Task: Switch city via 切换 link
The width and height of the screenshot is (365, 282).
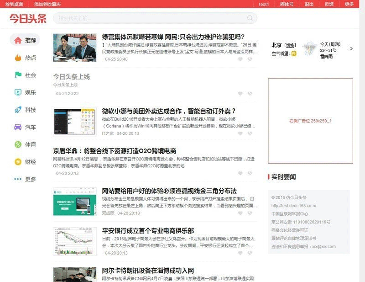Action: click(x=290, y=46)
